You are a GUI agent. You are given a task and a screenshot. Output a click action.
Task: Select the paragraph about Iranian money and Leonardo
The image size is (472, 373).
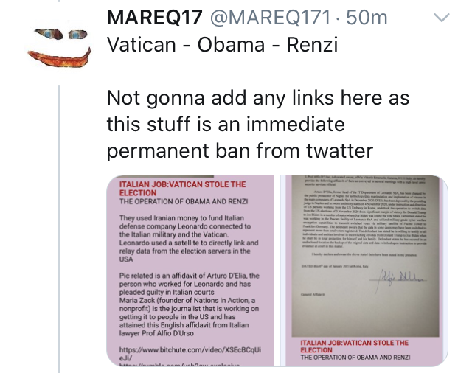click(189, 239)
